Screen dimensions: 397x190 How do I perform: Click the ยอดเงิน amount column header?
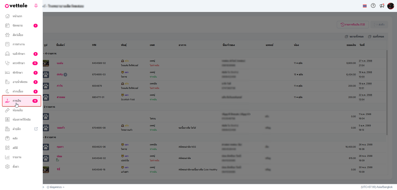pyautogui.click(x=351, y=45)
